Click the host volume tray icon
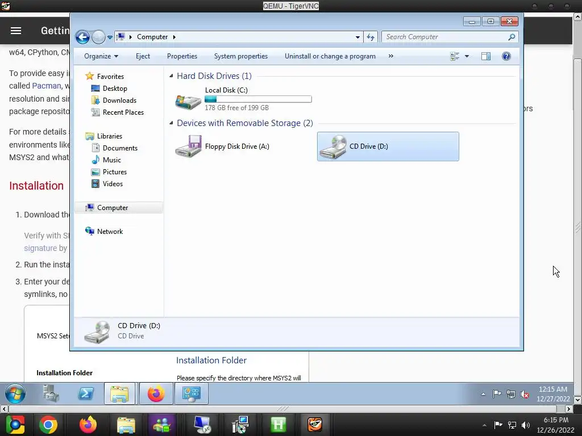Viewport: 582px width, 436px height. tap(526, 425)
